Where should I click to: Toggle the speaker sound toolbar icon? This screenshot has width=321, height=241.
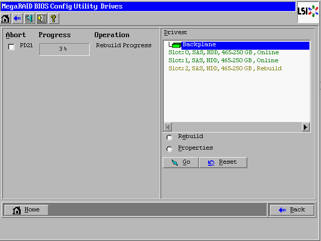point(41,19)
